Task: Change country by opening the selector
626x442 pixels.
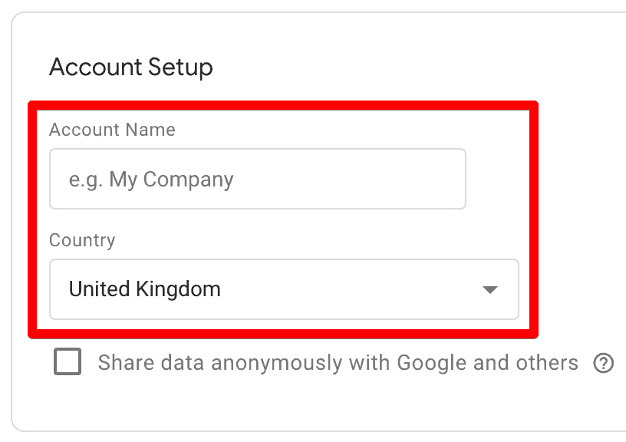Action: (x=284, y=289)
